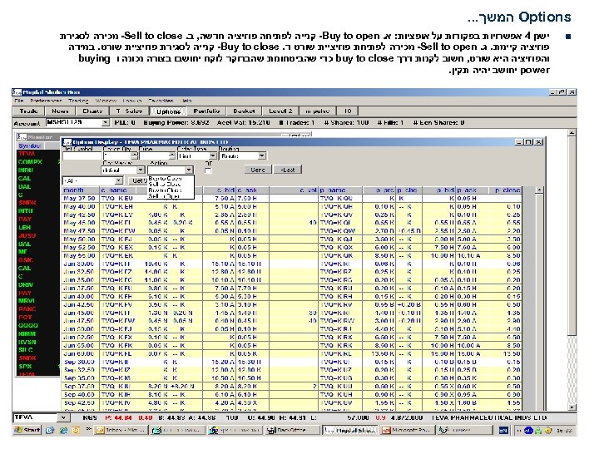Viewport: 599px width, 449px height.
Task: Open the Trading menu
Action: coord(78,101)
